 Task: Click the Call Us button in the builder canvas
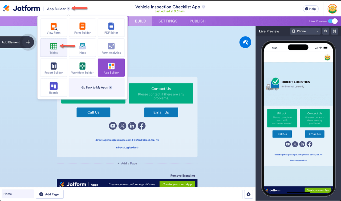click(x=94, y=112)
